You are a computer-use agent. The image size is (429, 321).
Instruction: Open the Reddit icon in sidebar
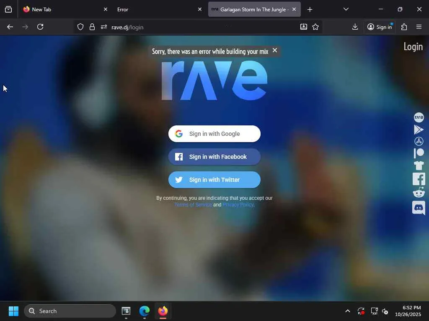pyautogui.click(x=419, y=192)
